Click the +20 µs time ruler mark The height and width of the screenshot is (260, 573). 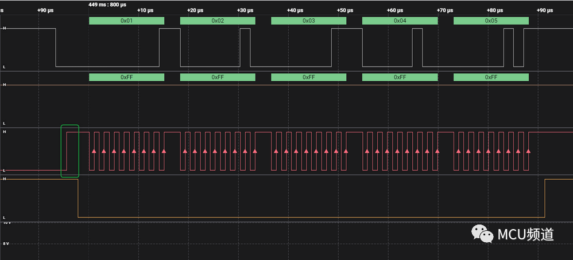195,10
